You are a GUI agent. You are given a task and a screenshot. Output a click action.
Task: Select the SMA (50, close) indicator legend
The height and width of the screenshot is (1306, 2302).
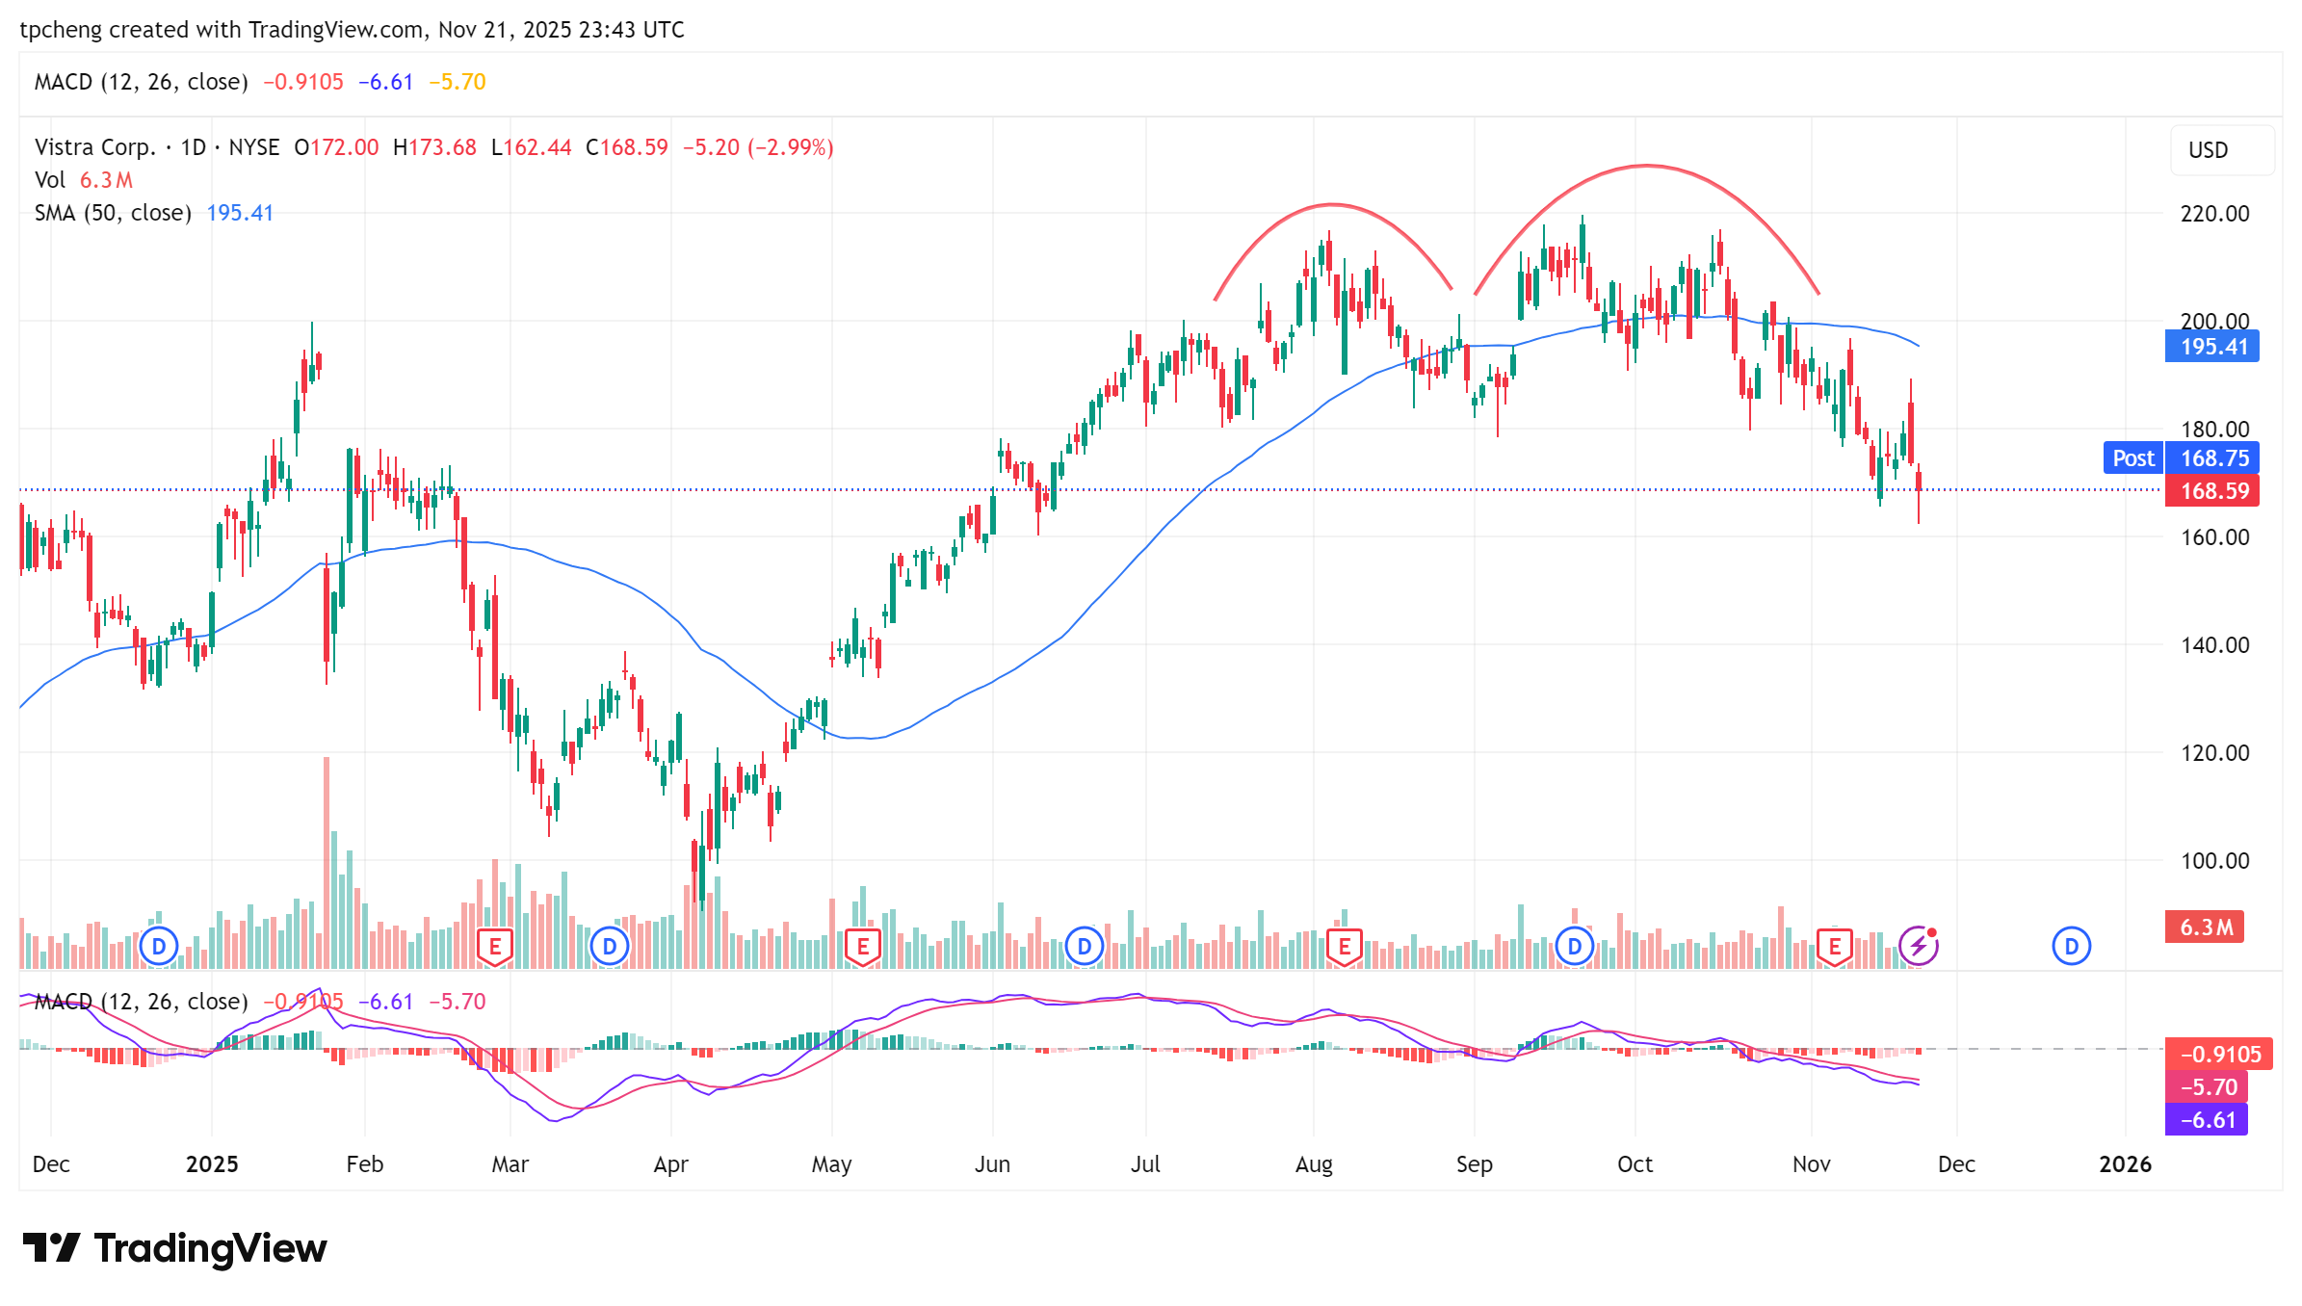(x=113, y=213)
